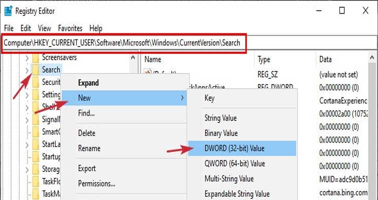Click the values pane vertical scrollbar track
378x200 pixels.
372,131
